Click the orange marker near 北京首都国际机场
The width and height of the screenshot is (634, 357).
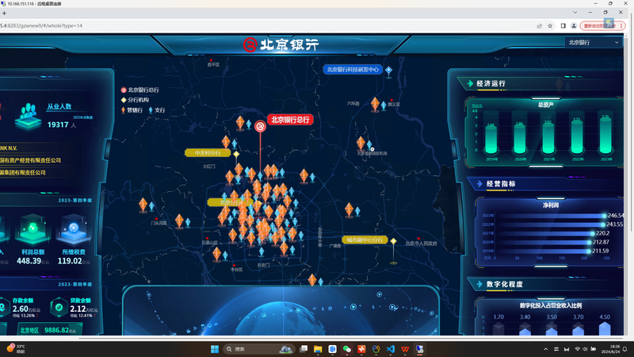pyautogui.click(x=361, y=143)
